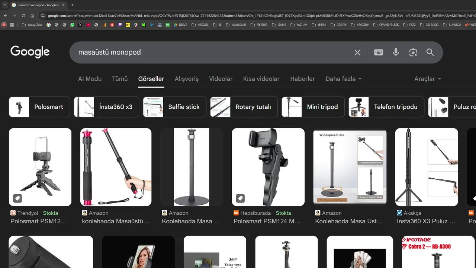The width and height of the screenshot is (476, 268).
Task: Filter by the Mini tripod chip
Action: point(313,107)
